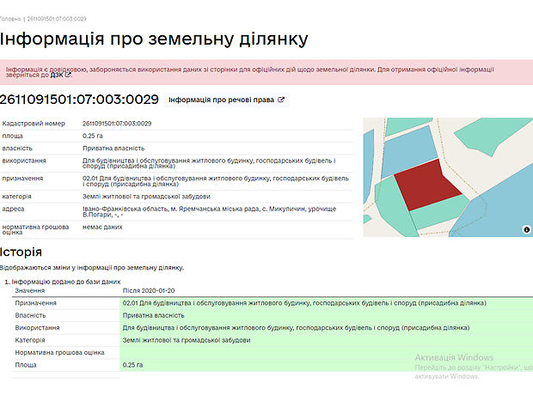Click the використання value in the details table

(x=209, y=163)
